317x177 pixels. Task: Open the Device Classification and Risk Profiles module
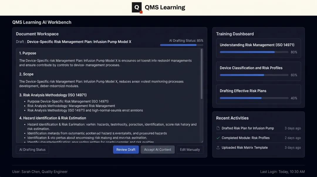pos(258,71)
